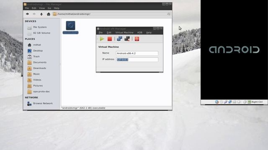Click the VirtualBox mouse integration status icon
This screenshot has height=150, width=268.
click(x=245, y=102)
